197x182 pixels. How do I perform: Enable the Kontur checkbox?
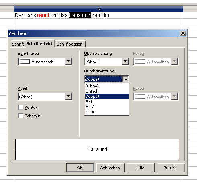[x=21, y=107]
